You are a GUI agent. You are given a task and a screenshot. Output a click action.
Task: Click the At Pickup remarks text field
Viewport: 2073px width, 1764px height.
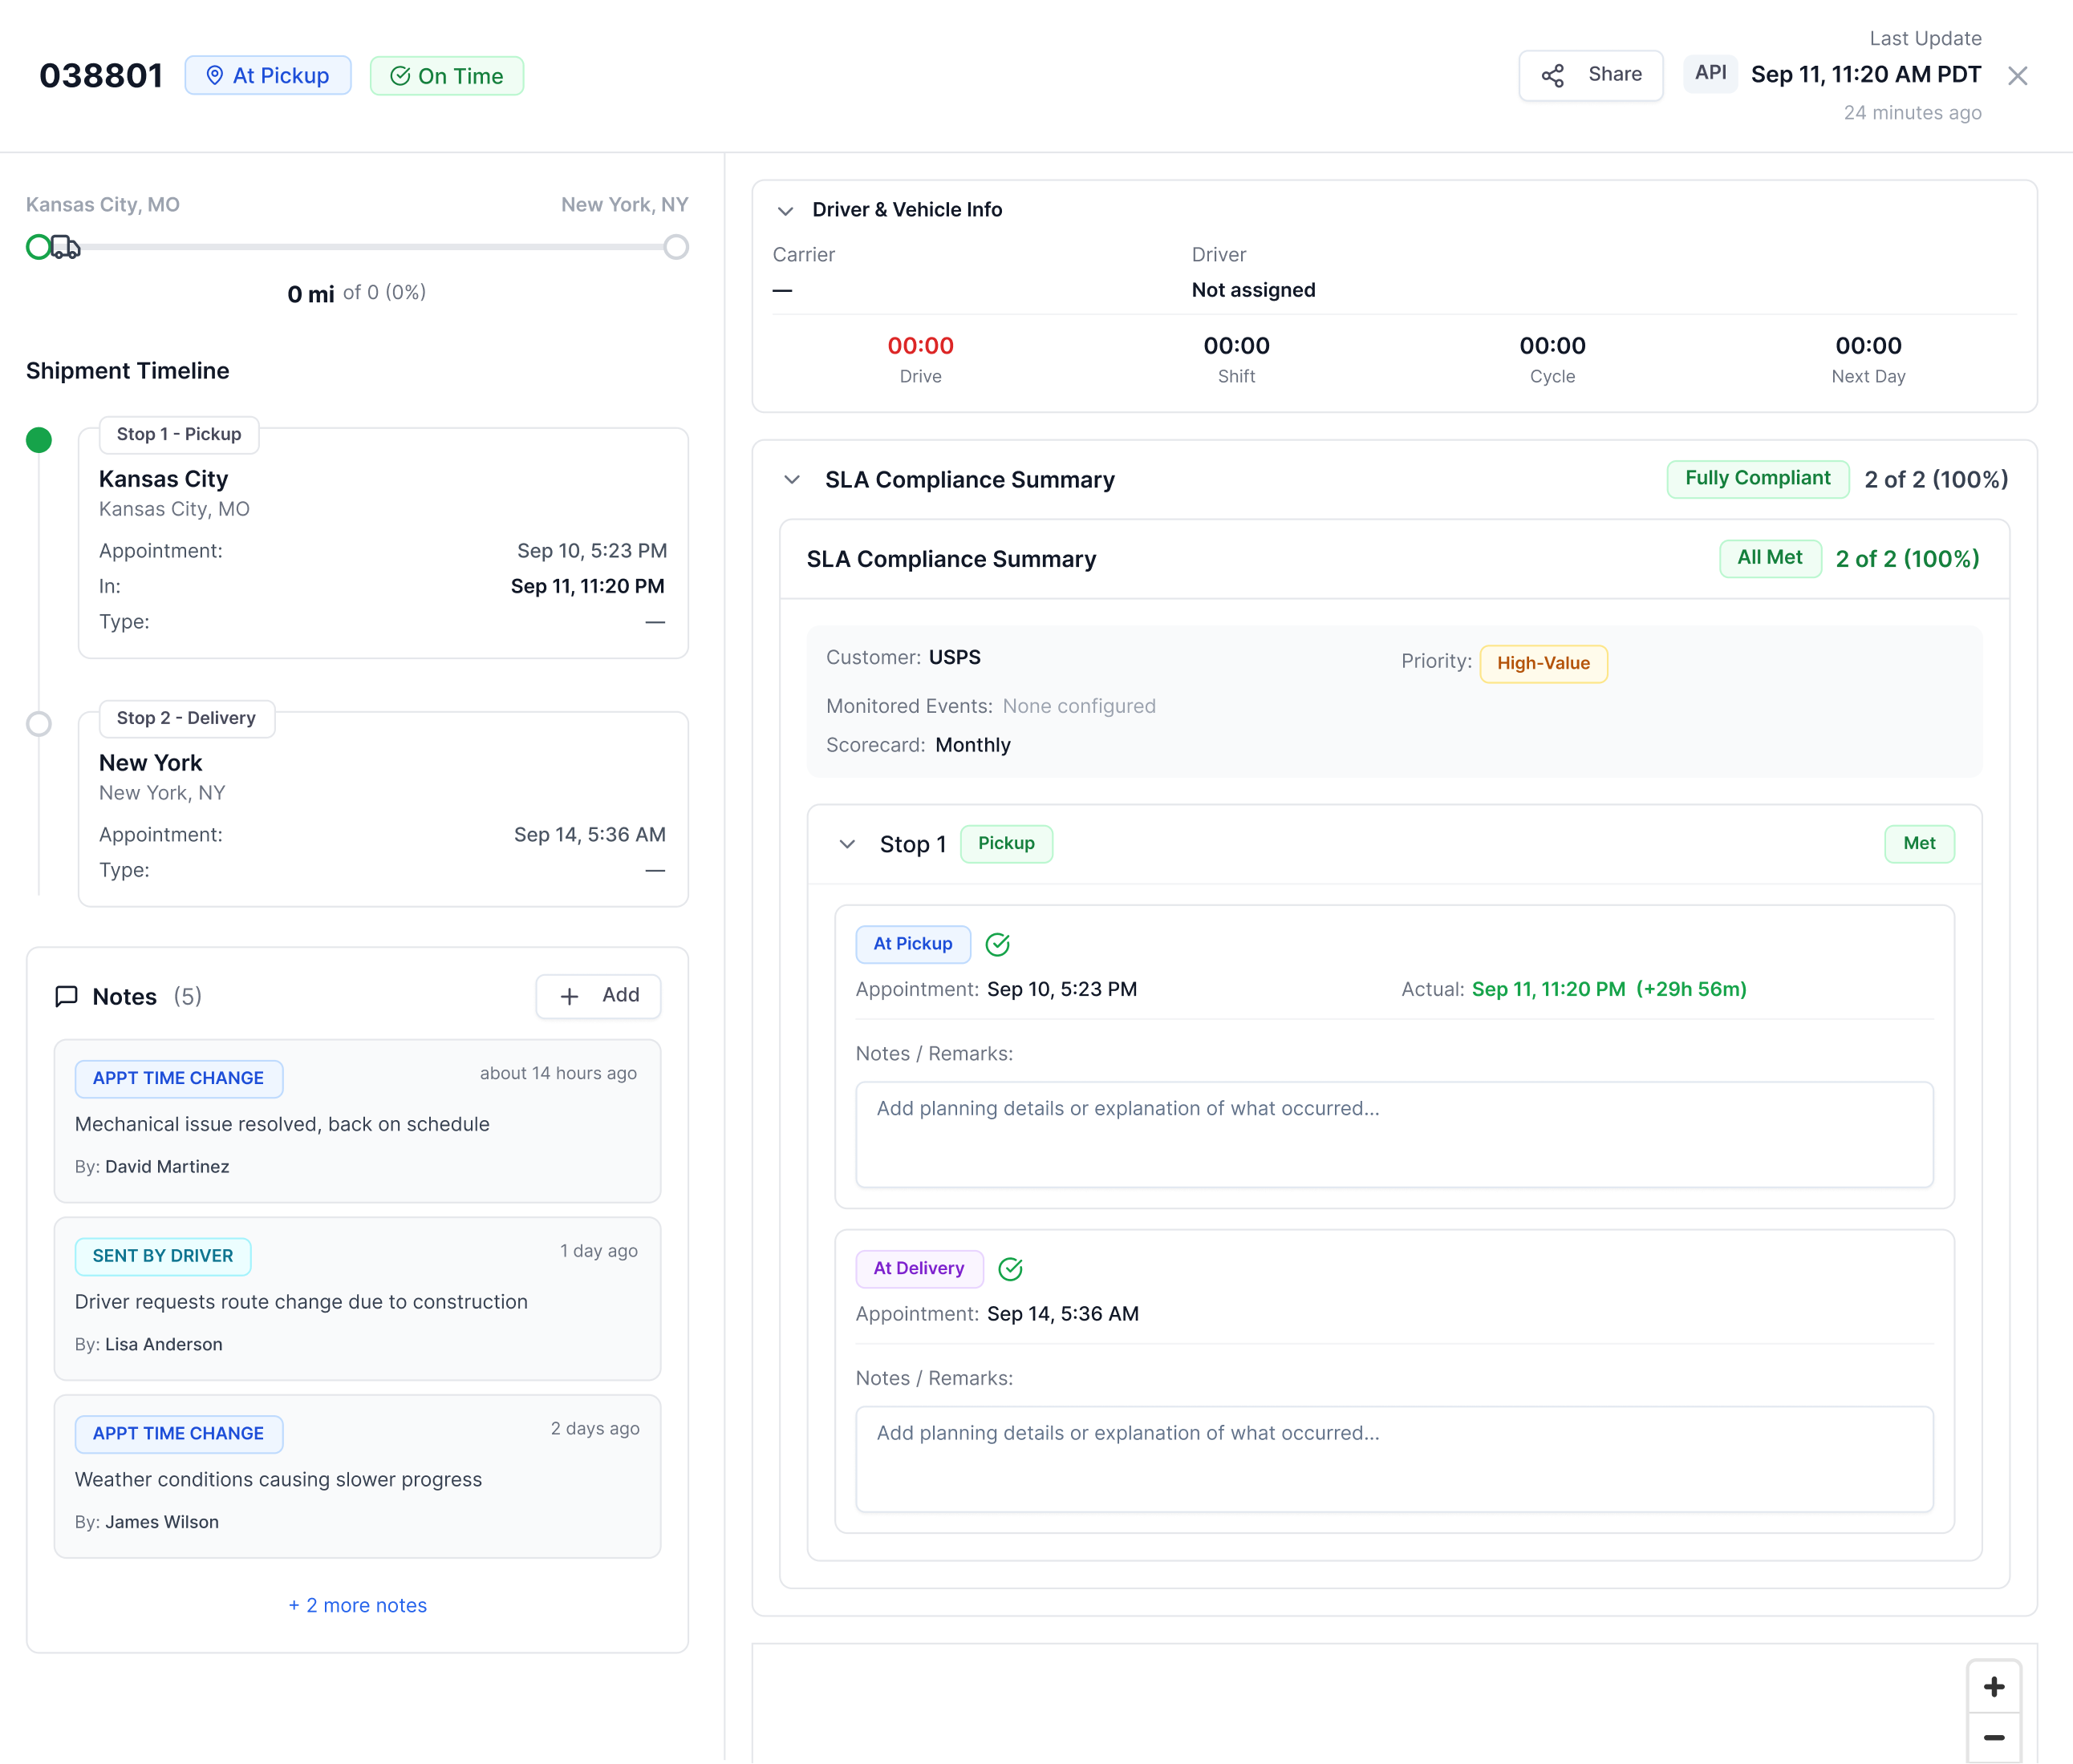coord(1393,1134)
